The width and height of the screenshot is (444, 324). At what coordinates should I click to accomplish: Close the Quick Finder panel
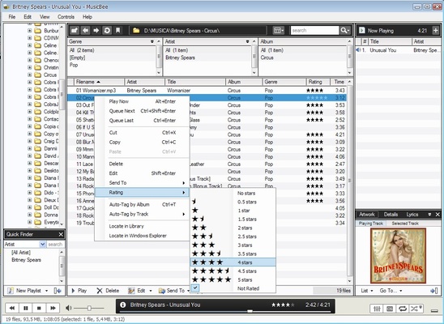61,234
